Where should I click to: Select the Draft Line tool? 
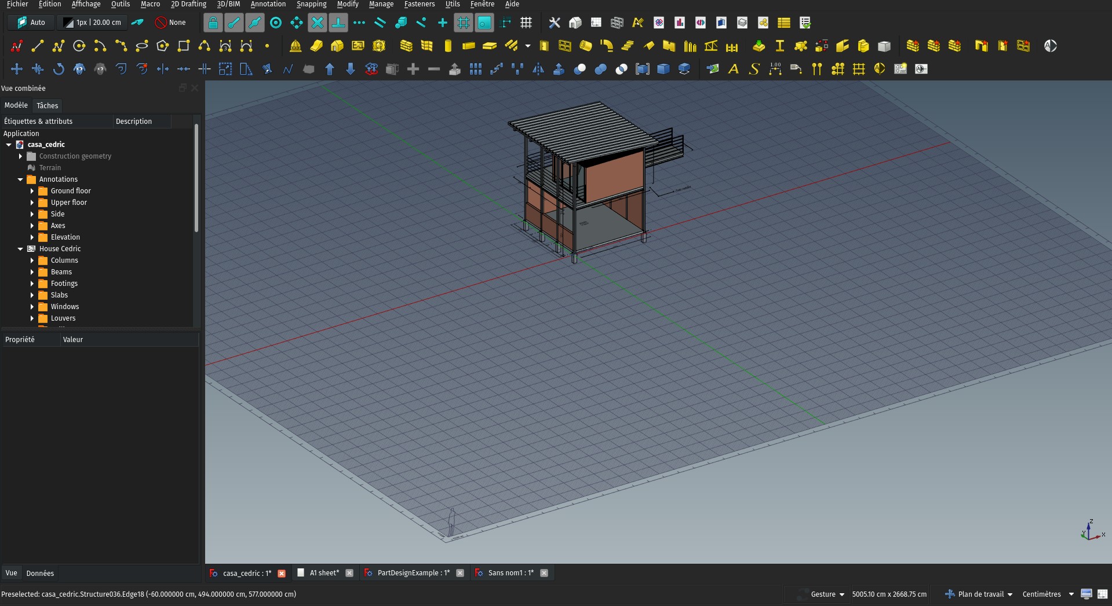[x=38, y=46]
